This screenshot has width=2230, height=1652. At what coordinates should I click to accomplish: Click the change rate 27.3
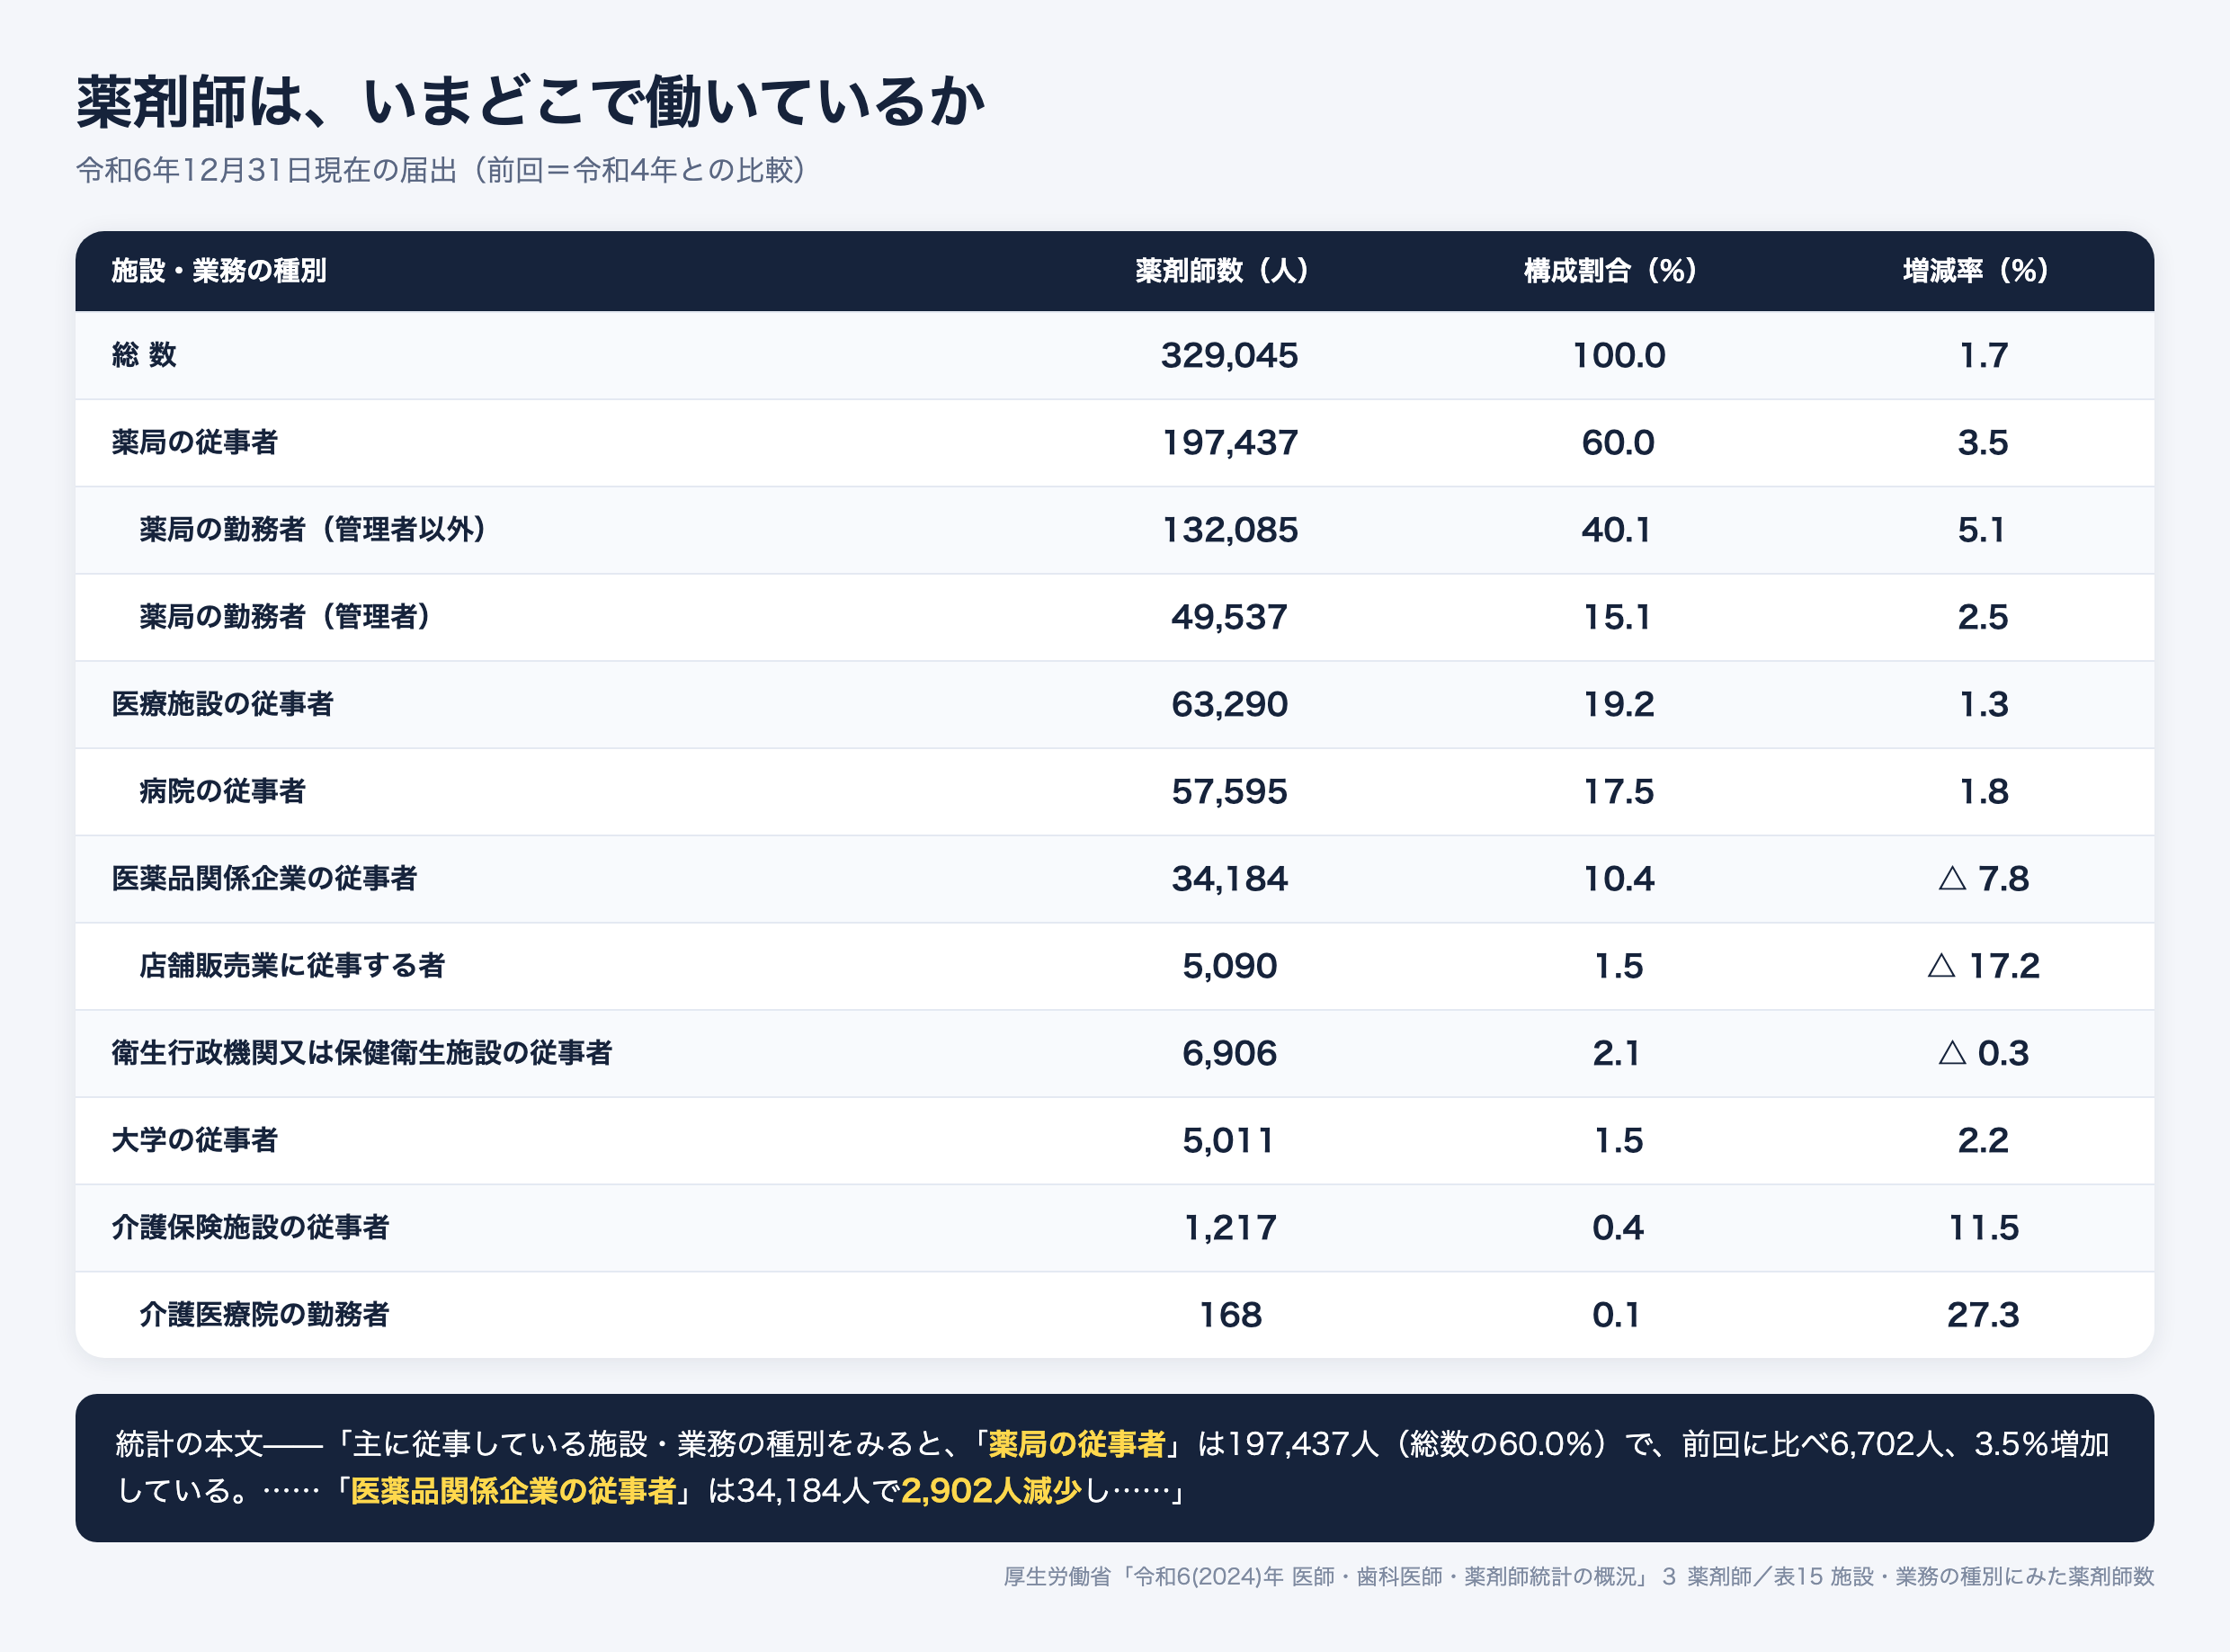[x=1983, y=1314]
